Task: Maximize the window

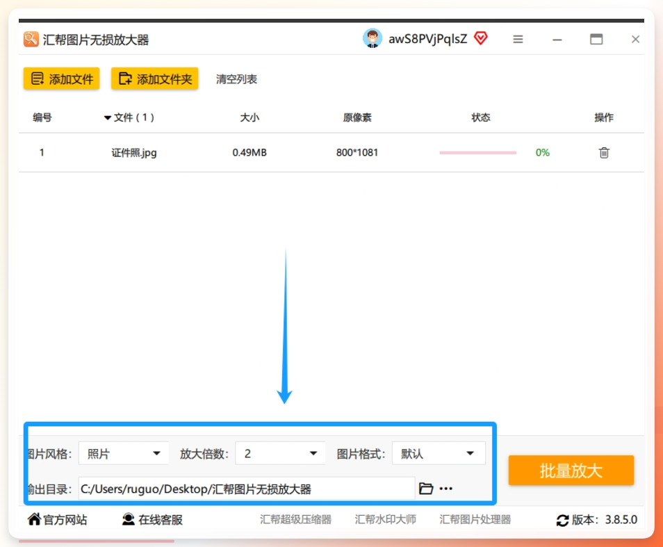Action: click(x=596, y=40)
